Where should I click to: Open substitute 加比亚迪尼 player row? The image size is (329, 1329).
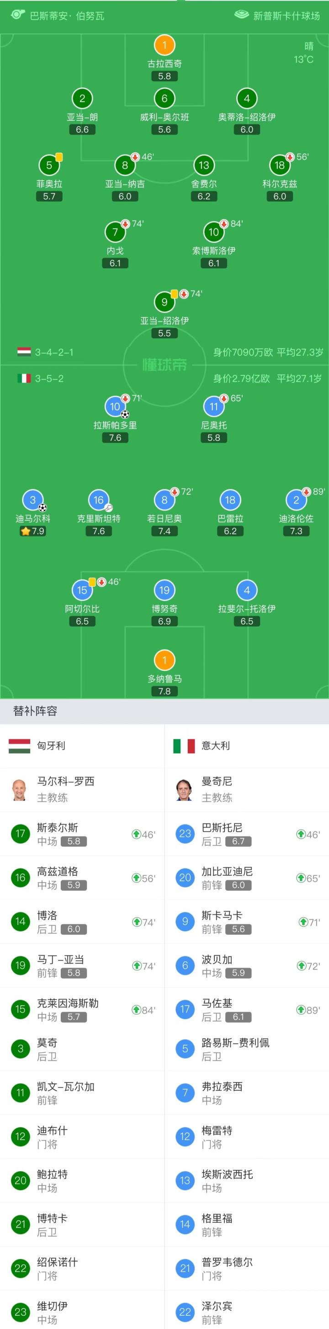click(246, 878)
